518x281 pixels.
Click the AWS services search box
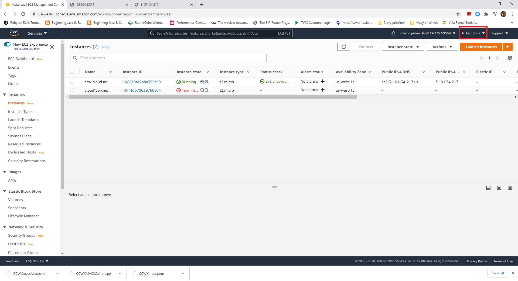220,33
